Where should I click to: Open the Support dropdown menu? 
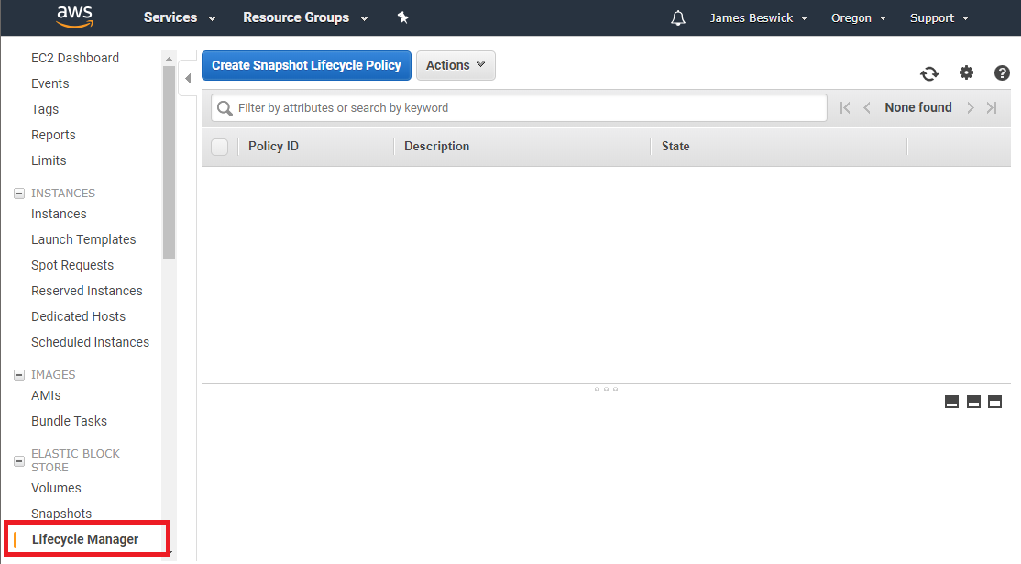tap(939, 18)
